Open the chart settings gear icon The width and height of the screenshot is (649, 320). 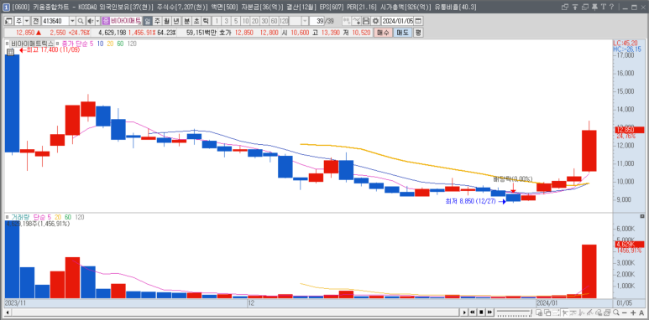pyautogui.click(x=375, y=21)
